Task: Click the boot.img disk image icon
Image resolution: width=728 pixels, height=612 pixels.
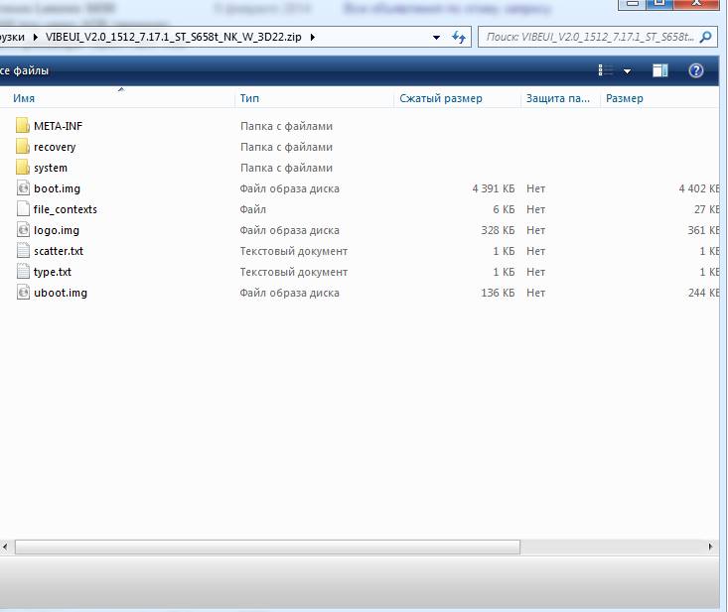Action: pos(23,187)
